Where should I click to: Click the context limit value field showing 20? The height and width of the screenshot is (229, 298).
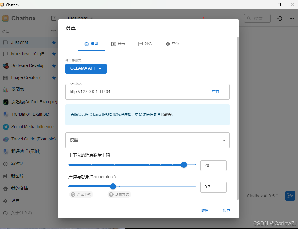point(213,166)
